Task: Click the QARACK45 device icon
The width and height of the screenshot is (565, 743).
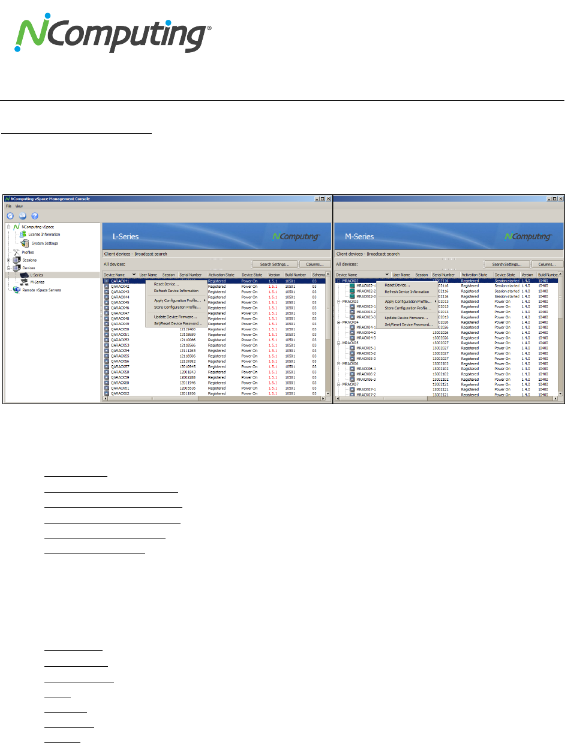Action: [x=107, y=302]
